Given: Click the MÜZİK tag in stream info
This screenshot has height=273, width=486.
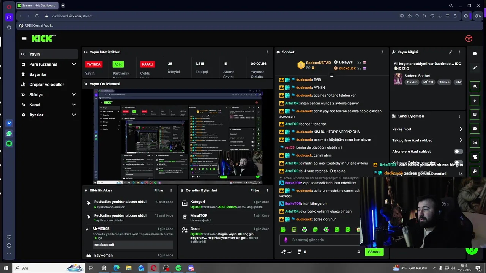Looking at the screenshot, I should (x=428, y=82).
